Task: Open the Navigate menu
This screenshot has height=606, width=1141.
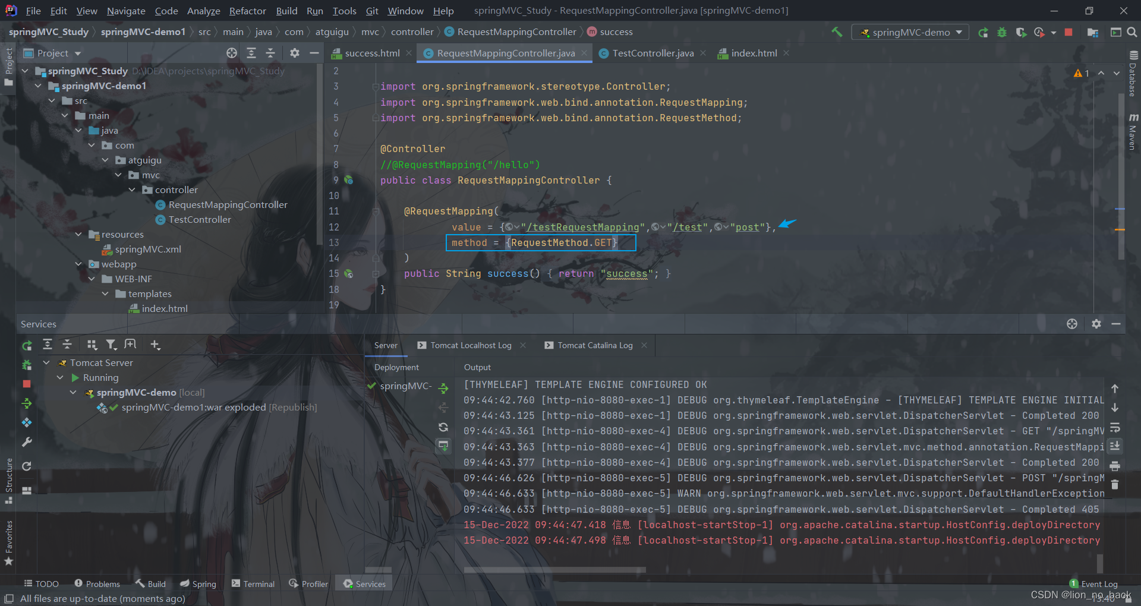Action: click(126, 11)
